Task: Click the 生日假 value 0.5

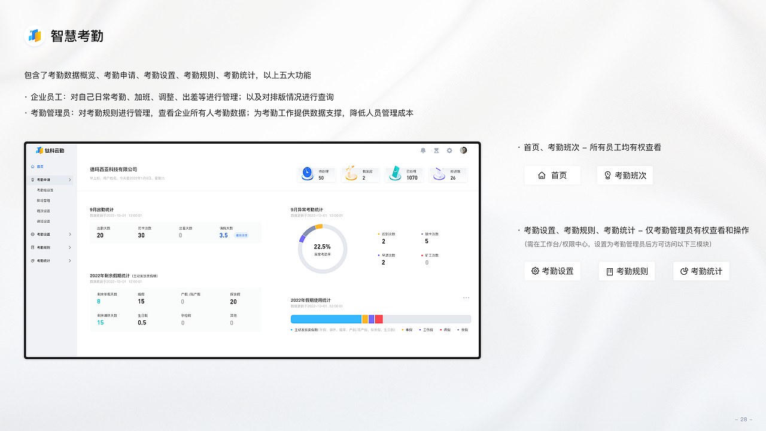Action: 142,323
